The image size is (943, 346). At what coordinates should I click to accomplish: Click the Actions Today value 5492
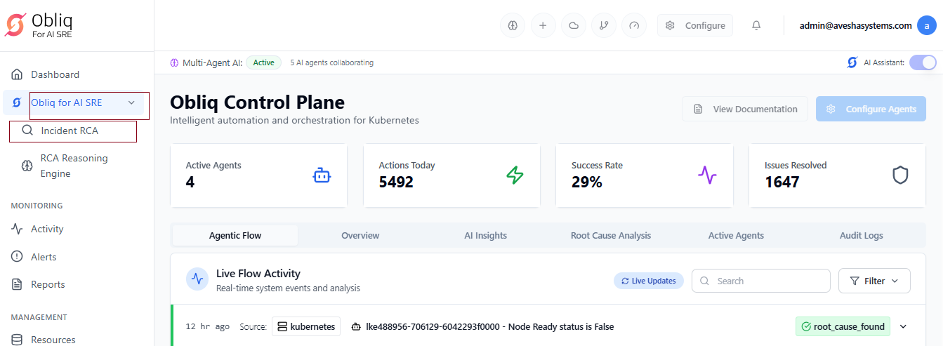click(396, 182)
